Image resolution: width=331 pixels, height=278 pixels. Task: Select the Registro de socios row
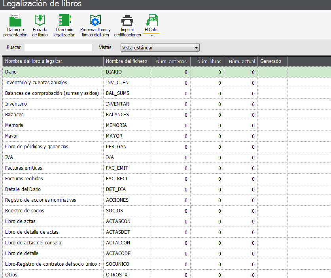pyautogui.click(x=167, y=210)
